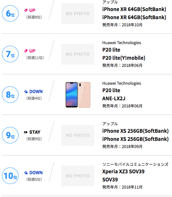The image size is (172, 197).
Task: Open the iPhone XR 64GB(SoftBank) title link
Action: (x=134, y=9)
